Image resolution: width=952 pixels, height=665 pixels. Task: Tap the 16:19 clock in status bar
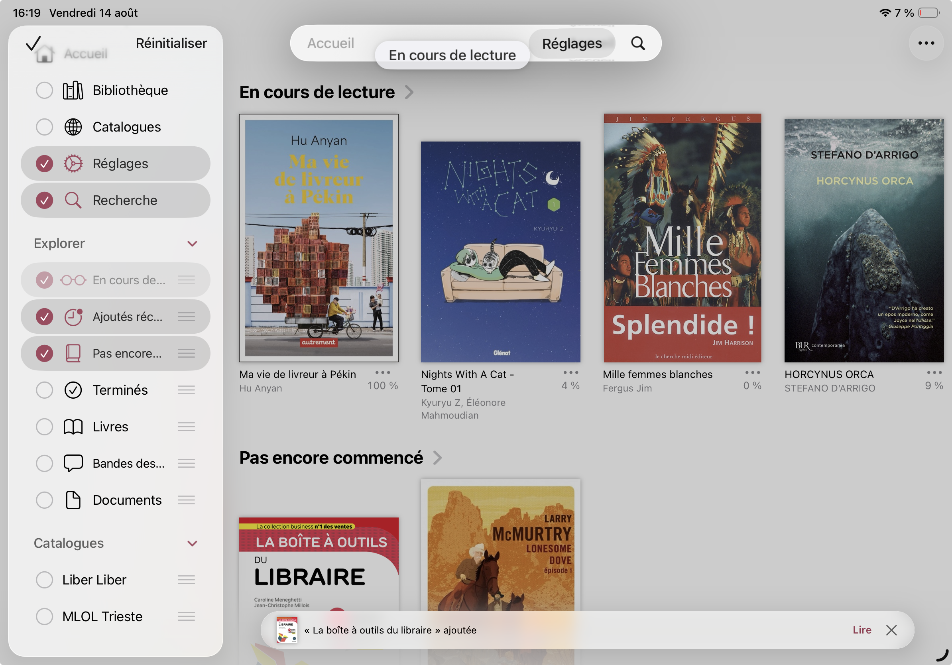click(x=27, y=13)
